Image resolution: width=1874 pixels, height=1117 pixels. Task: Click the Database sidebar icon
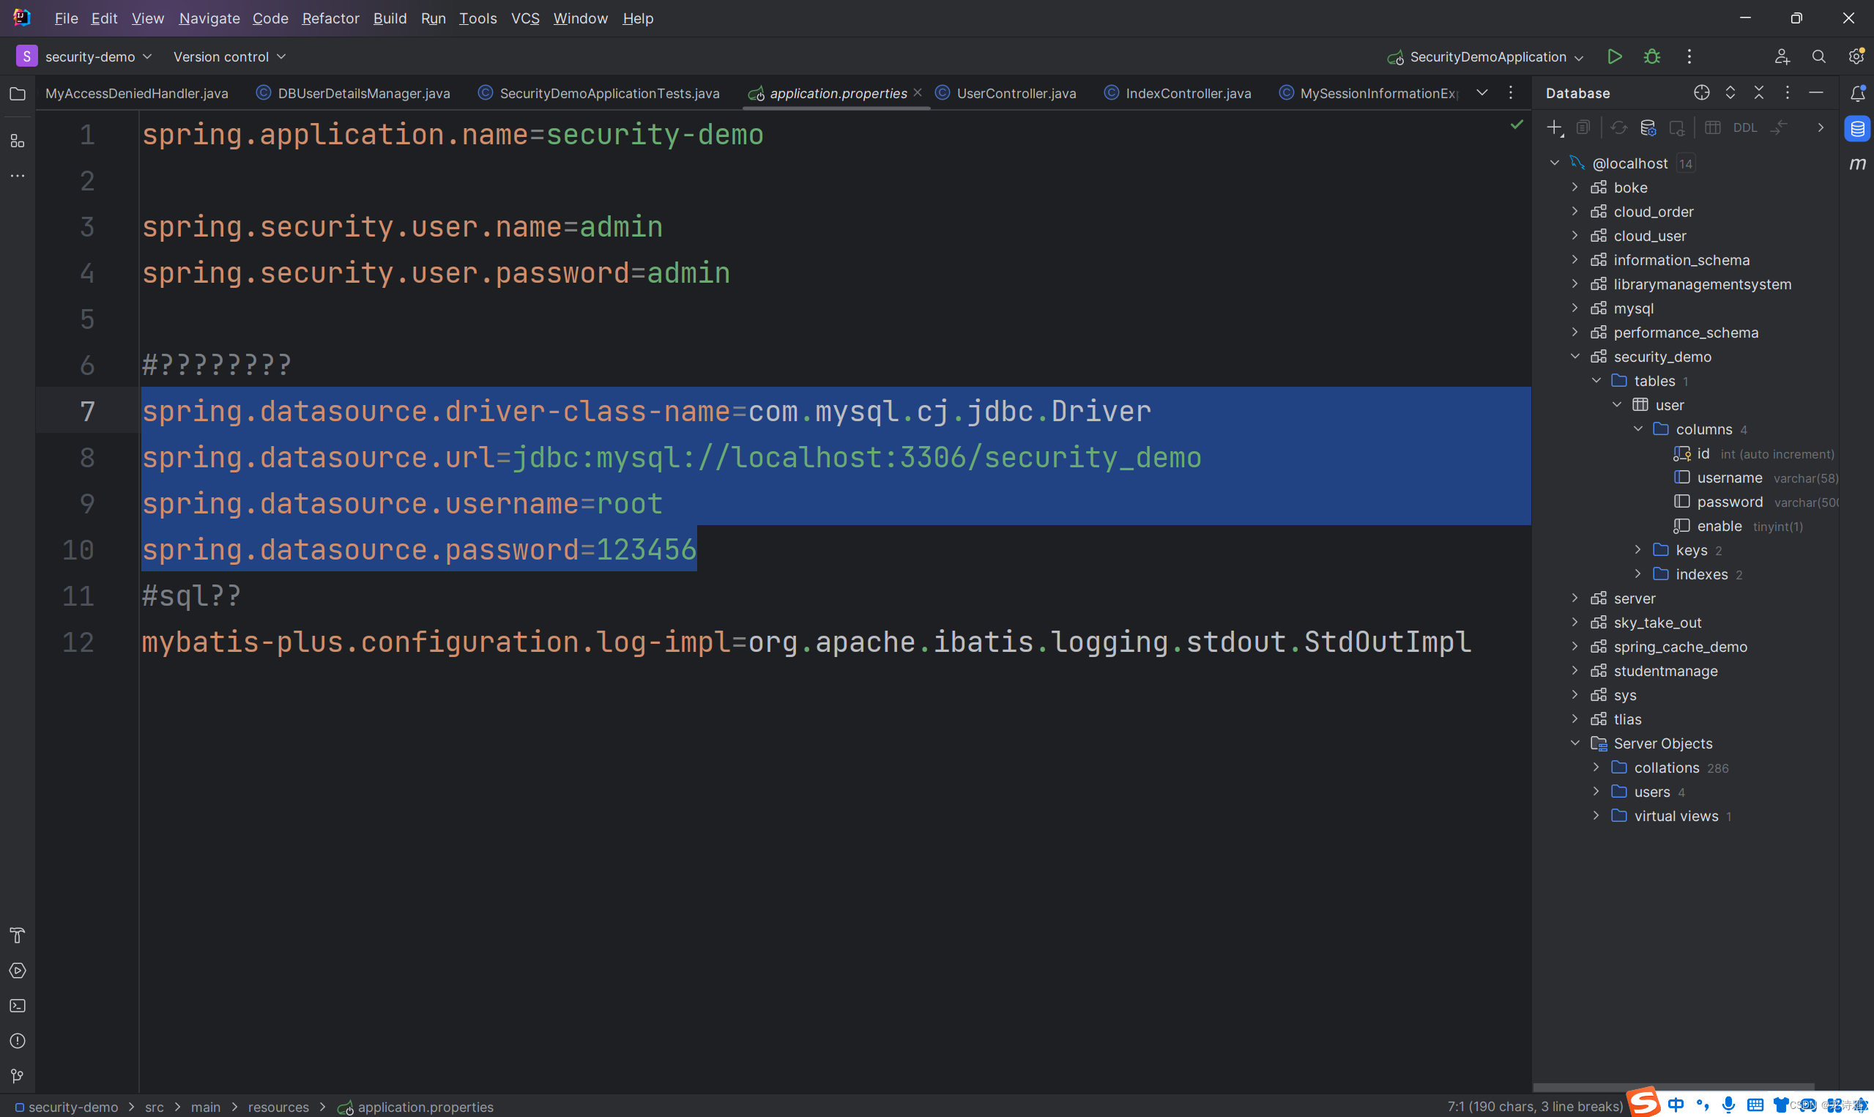[x=1856, y=128]
